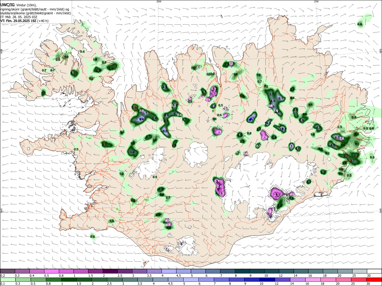
Task: Click the value '3.1' in the purple snow area
Action: click(x=217, y=181)
